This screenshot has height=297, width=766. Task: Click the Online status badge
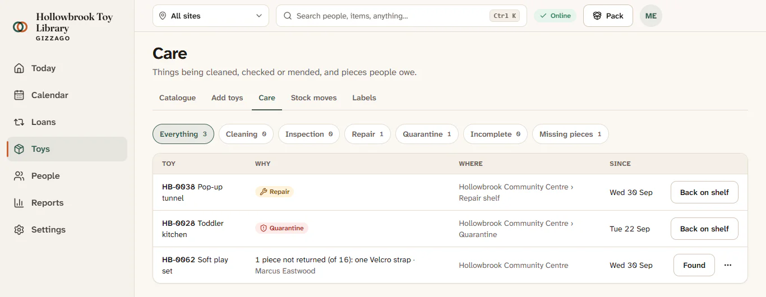(555, 16)
